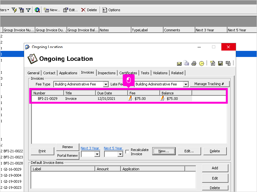This screenshot has height=192, width=257.
Task: Click Edit in Default Invoice items
Action: tap(215, 178)
